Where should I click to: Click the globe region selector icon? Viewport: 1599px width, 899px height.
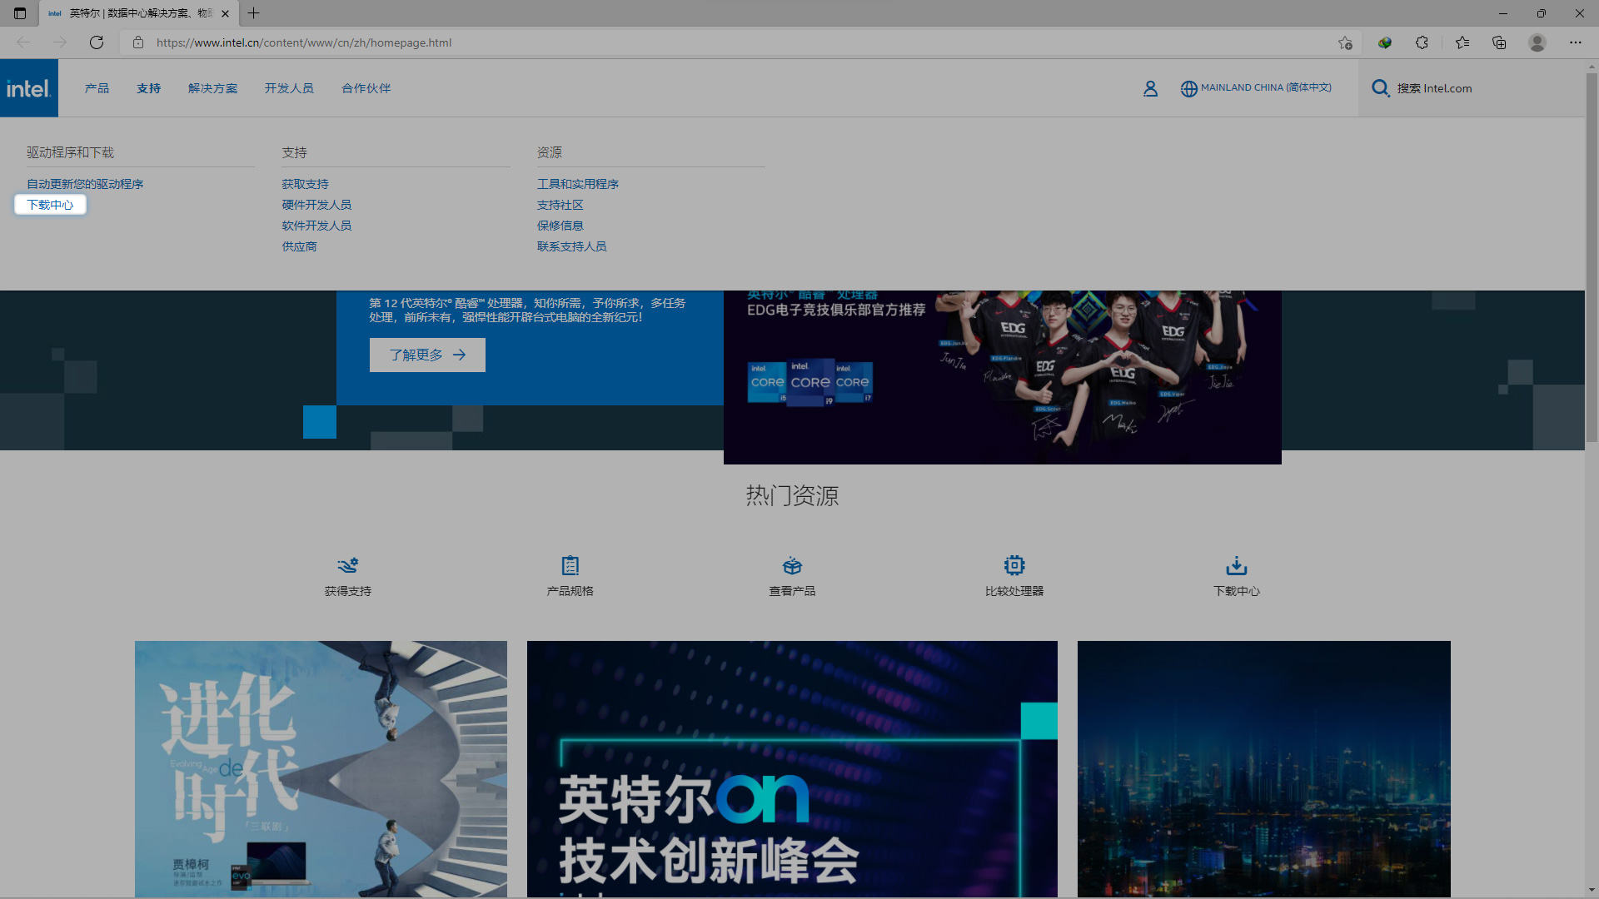tap(1188, 88)
